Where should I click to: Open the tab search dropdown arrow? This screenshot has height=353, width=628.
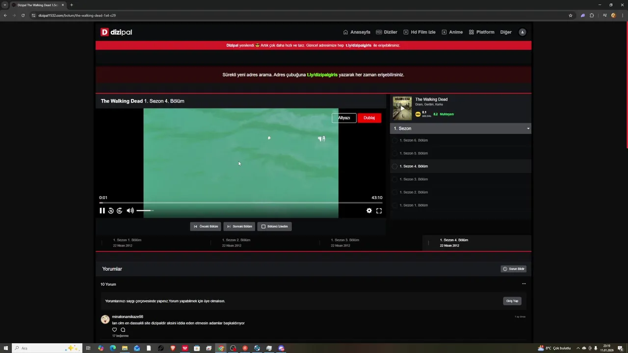coord(5,5)
